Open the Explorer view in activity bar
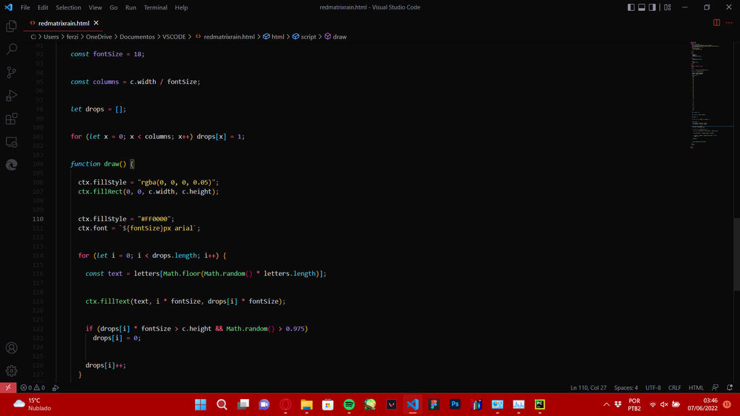Image resolution: width=740 pixels, height=416 pixels. tap(12, 26)
